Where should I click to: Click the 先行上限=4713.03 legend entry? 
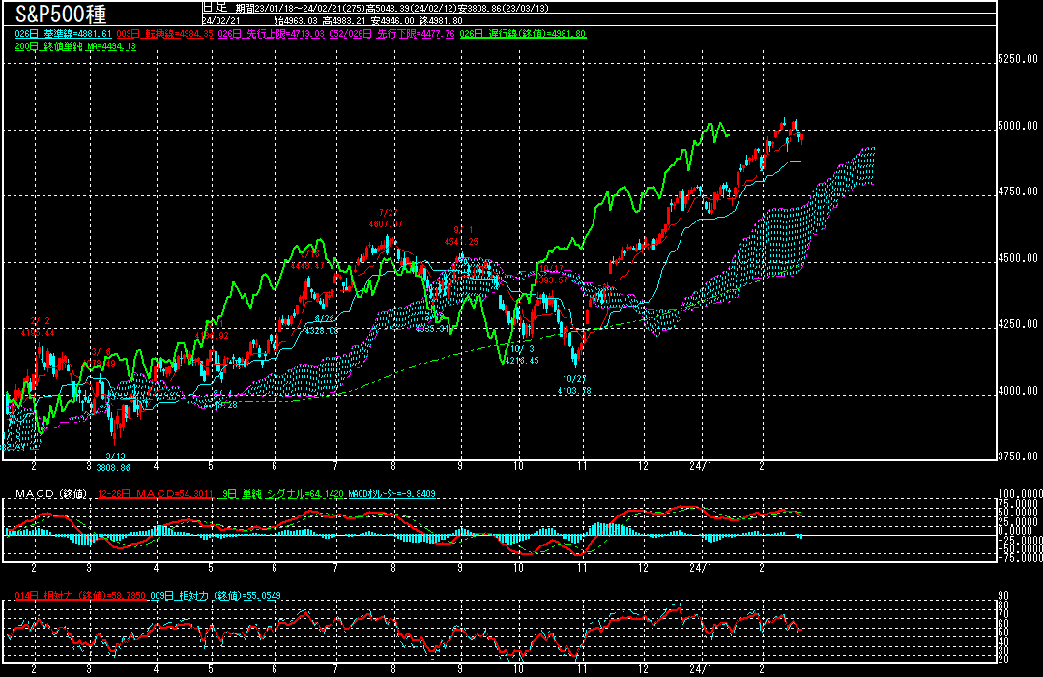[x=271, y=33]
